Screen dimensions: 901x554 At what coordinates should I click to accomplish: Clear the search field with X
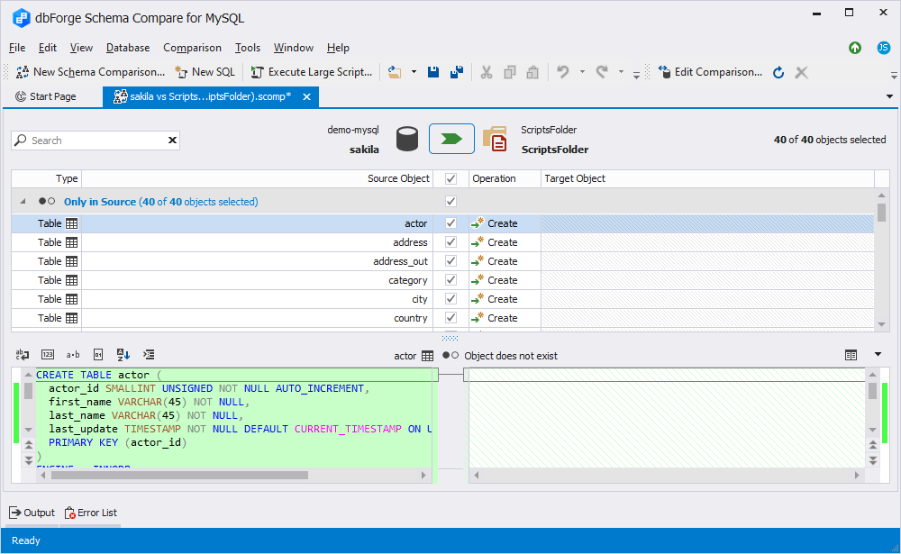tap(172, 141)
